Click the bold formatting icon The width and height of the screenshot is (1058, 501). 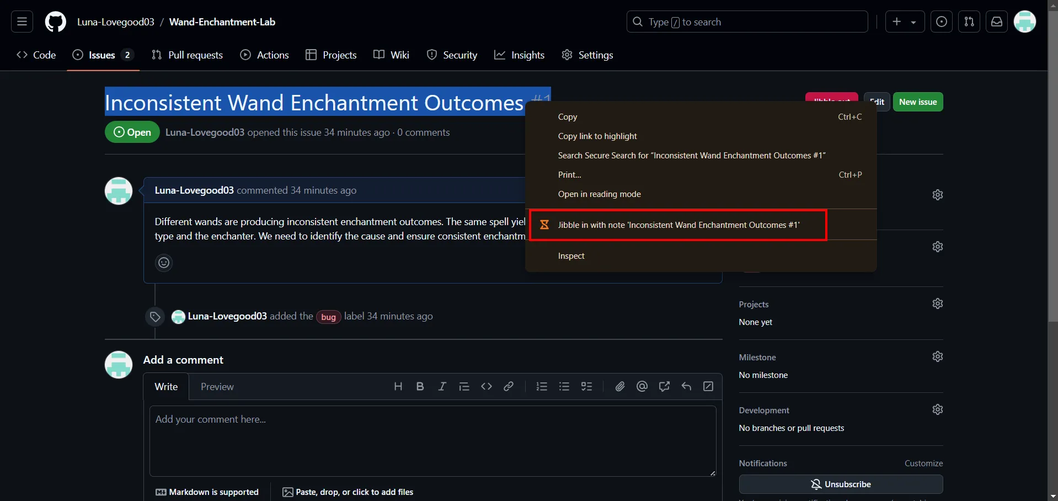click(x=420, y=386)
